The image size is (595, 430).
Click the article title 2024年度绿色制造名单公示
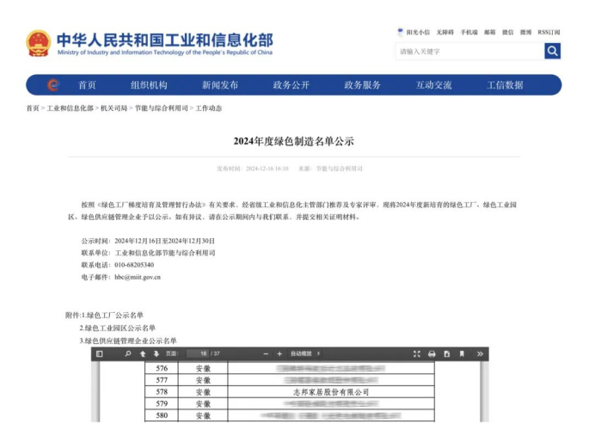pyautogui.click(x=294, y=141)
